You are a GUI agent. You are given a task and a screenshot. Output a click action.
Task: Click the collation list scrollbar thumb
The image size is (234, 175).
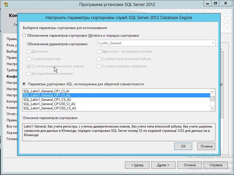pos(213,99)
